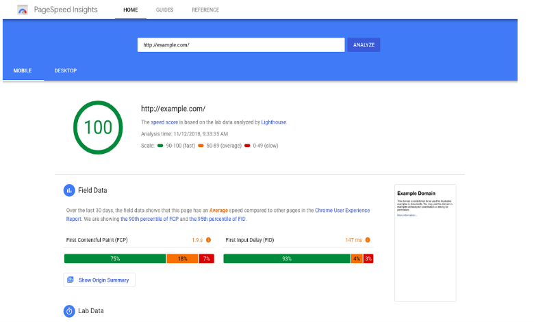This screenshot has width=534, height=322.
Task: Click the Field Data heading text
Action: click(92, 191)
